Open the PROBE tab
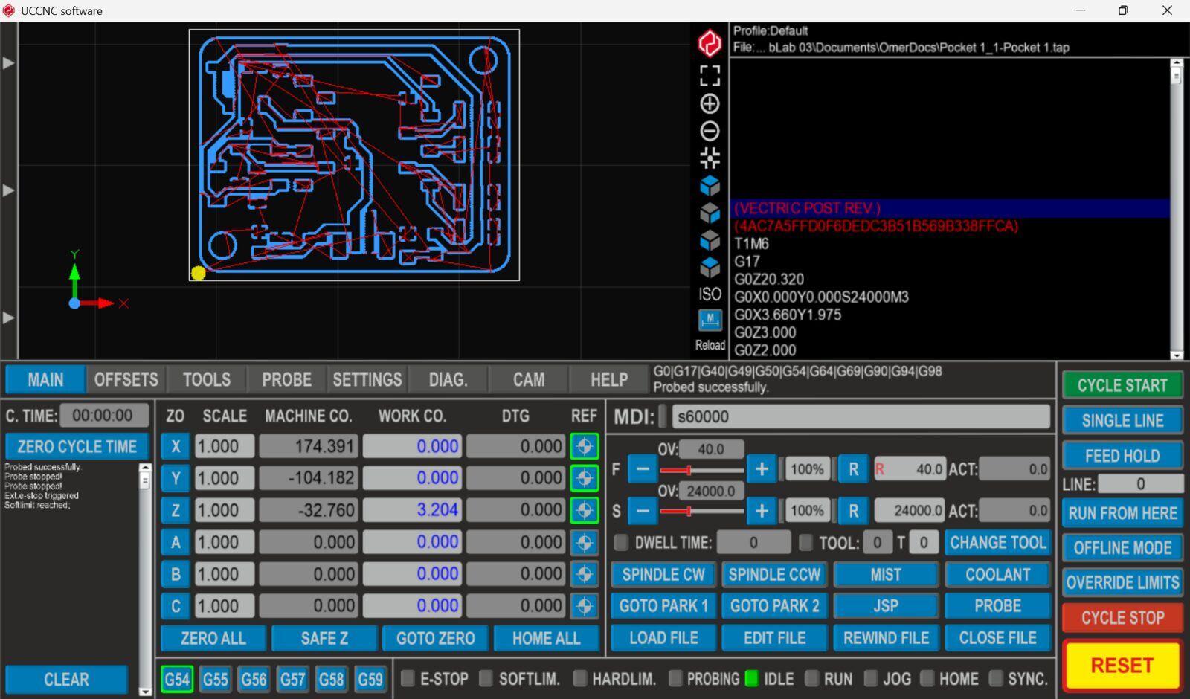The image size is (1190, 699). click(286, 379)
